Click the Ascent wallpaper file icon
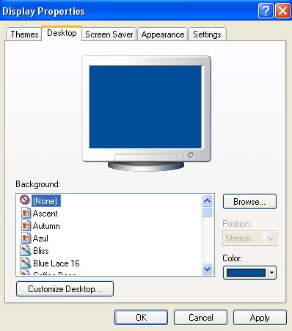 (26, 213)
